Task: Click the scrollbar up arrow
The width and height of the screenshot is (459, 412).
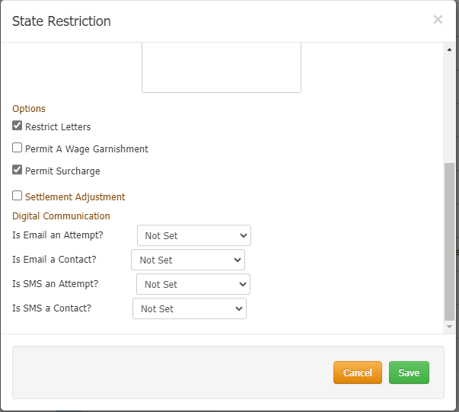Action: (449, 50)
